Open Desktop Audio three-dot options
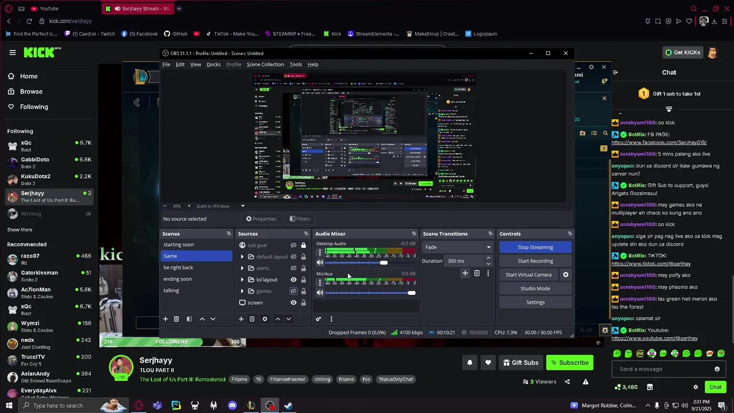 pos(320,252)
